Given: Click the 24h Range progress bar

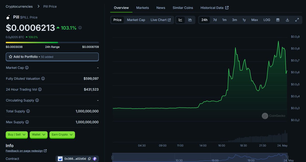Looking at the screenshot, I should (x=52, y=42).
